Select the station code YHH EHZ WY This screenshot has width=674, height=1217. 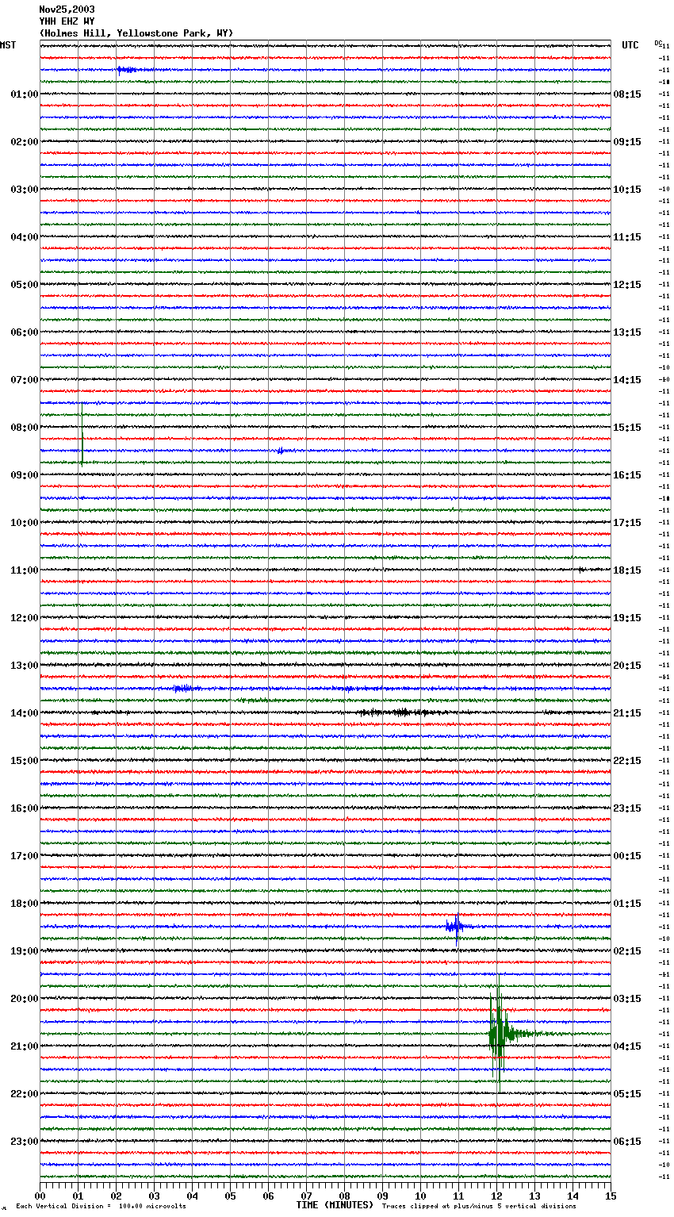tap(67, 21)
